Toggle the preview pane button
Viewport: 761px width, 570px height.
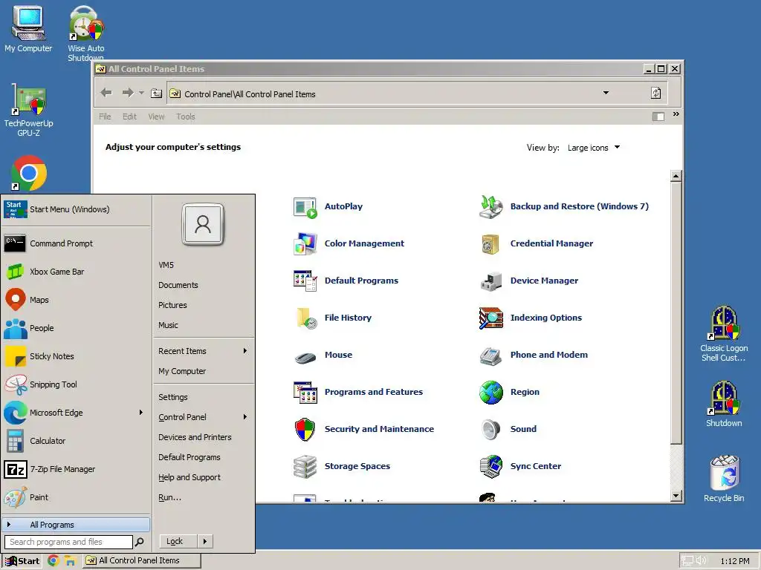point(658,117)
